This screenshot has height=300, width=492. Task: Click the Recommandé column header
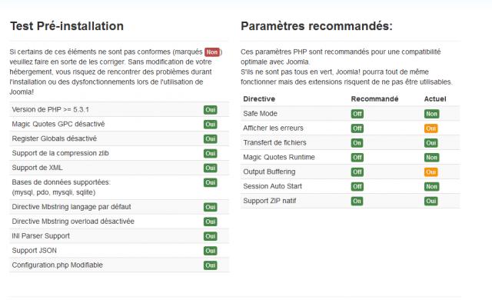tap(374, 99)
